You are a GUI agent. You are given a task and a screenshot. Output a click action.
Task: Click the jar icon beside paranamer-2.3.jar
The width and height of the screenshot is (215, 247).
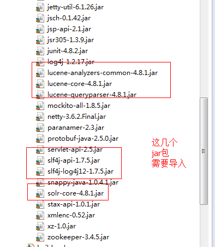(40, 128)
